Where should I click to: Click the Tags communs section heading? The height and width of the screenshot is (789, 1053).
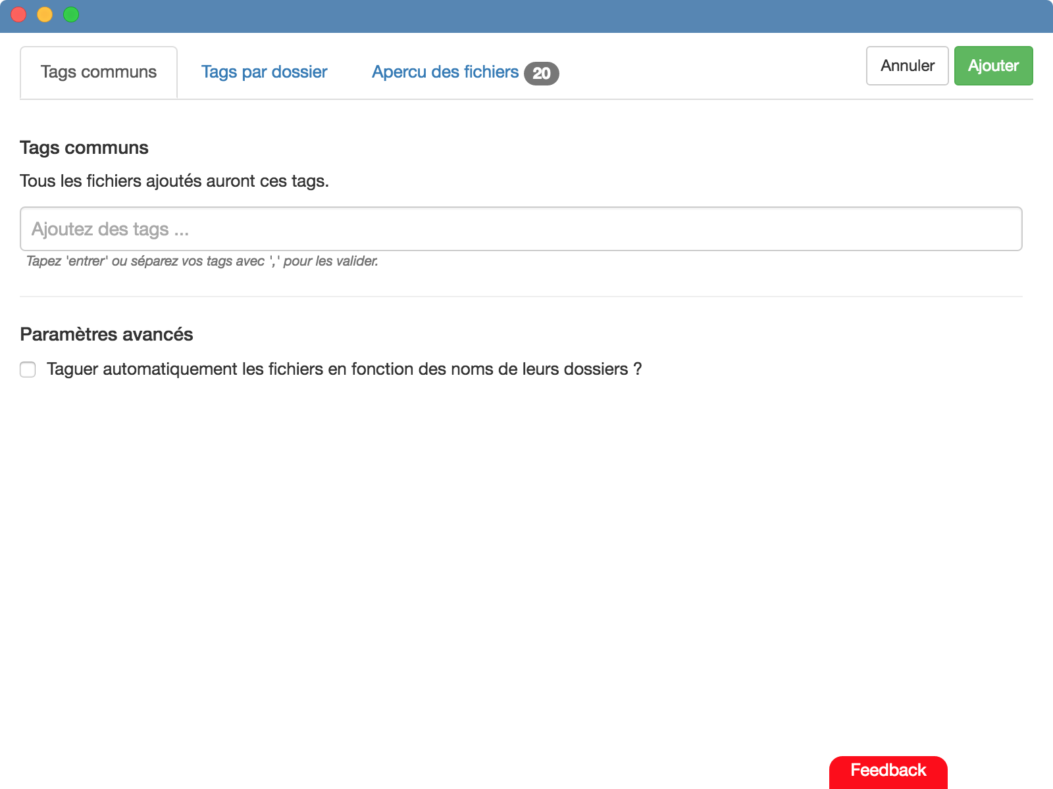click(84, 147)
